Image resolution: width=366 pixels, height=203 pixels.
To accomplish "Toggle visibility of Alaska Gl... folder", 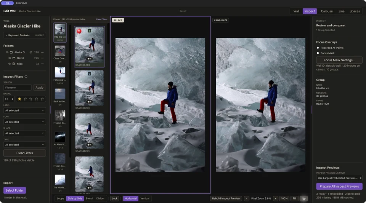I will [7, 53].
